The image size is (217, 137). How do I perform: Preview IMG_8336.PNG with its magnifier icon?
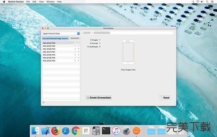pos(75,49)
